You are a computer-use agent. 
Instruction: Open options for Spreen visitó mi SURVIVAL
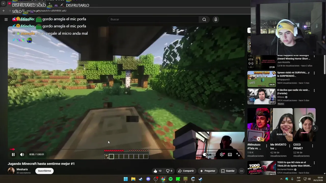click(314, 73)
